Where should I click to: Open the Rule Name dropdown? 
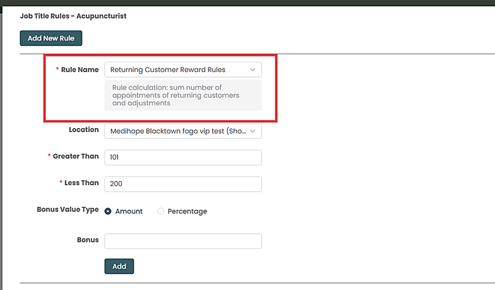[178, 70]
